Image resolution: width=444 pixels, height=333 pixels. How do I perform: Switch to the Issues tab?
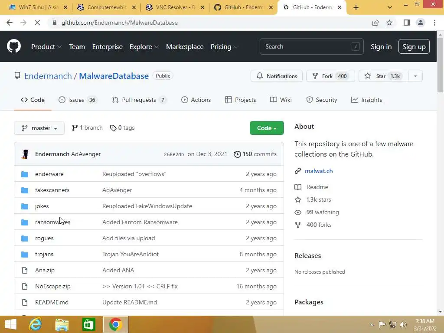[x=78, y=100]
